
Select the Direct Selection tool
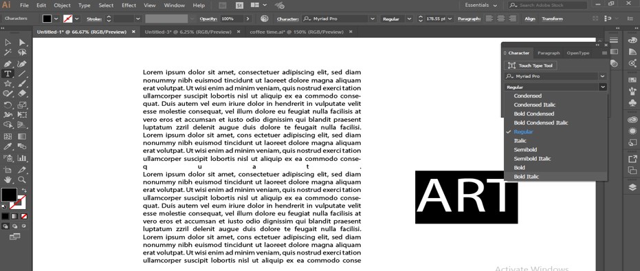[22, 43]
